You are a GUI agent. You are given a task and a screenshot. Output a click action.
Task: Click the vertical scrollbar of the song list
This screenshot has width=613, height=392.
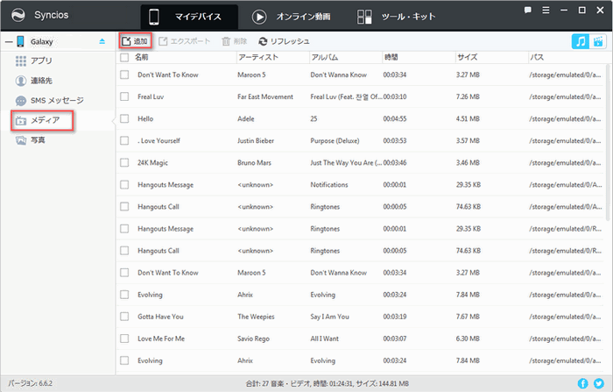[608, 142]
